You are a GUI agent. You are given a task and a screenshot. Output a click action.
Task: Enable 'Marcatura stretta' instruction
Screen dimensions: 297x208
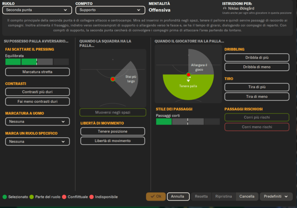pyautogui.click(x=37, y=72)
